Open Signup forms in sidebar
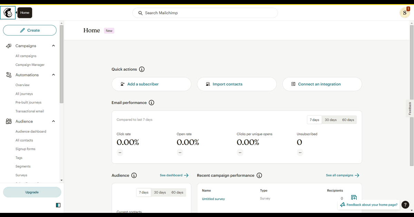414x217 pixels. 26,149
